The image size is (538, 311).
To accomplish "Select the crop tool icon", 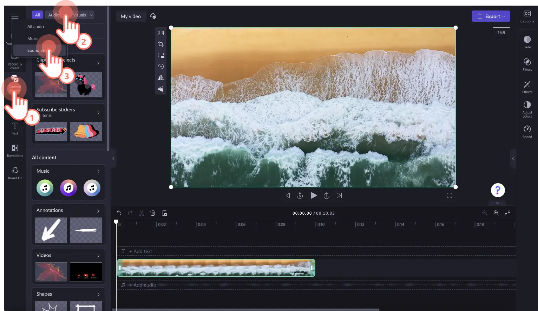I will coord(161,44).
